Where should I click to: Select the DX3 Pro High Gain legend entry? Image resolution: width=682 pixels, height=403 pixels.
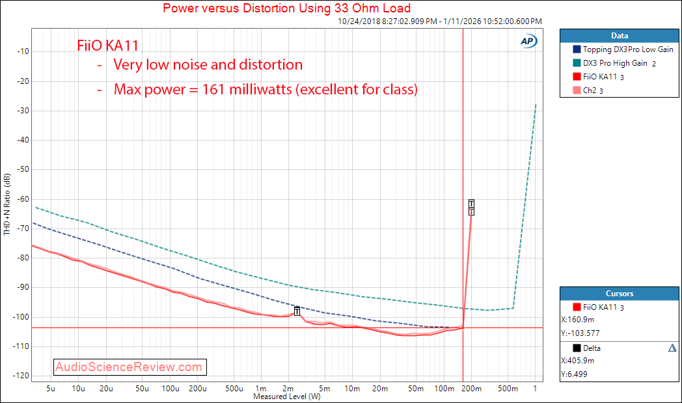point(614,63)
